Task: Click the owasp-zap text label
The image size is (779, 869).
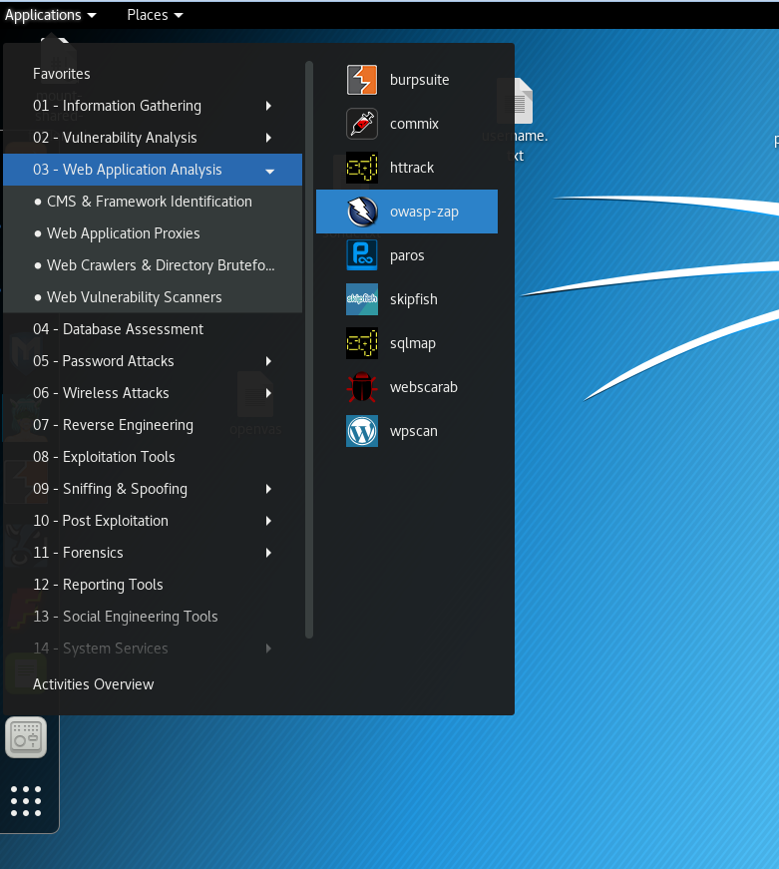Action: pyautogui.click(x=424, y=212)
